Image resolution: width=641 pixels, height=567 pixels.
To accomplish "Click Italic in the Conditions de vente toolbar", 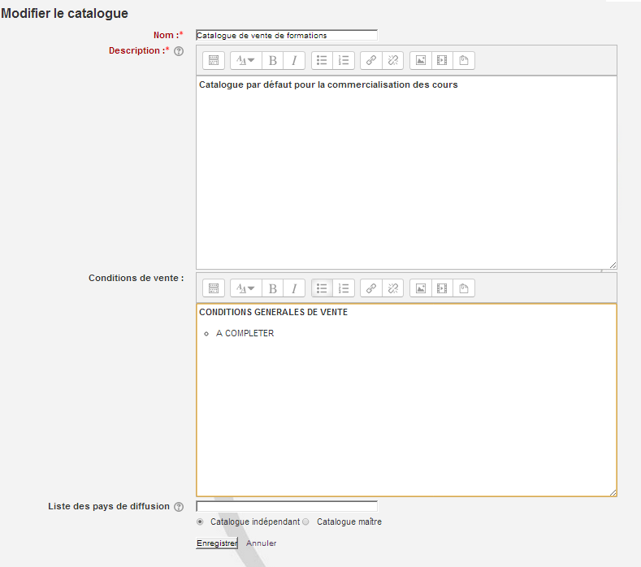I will point(294,288).
